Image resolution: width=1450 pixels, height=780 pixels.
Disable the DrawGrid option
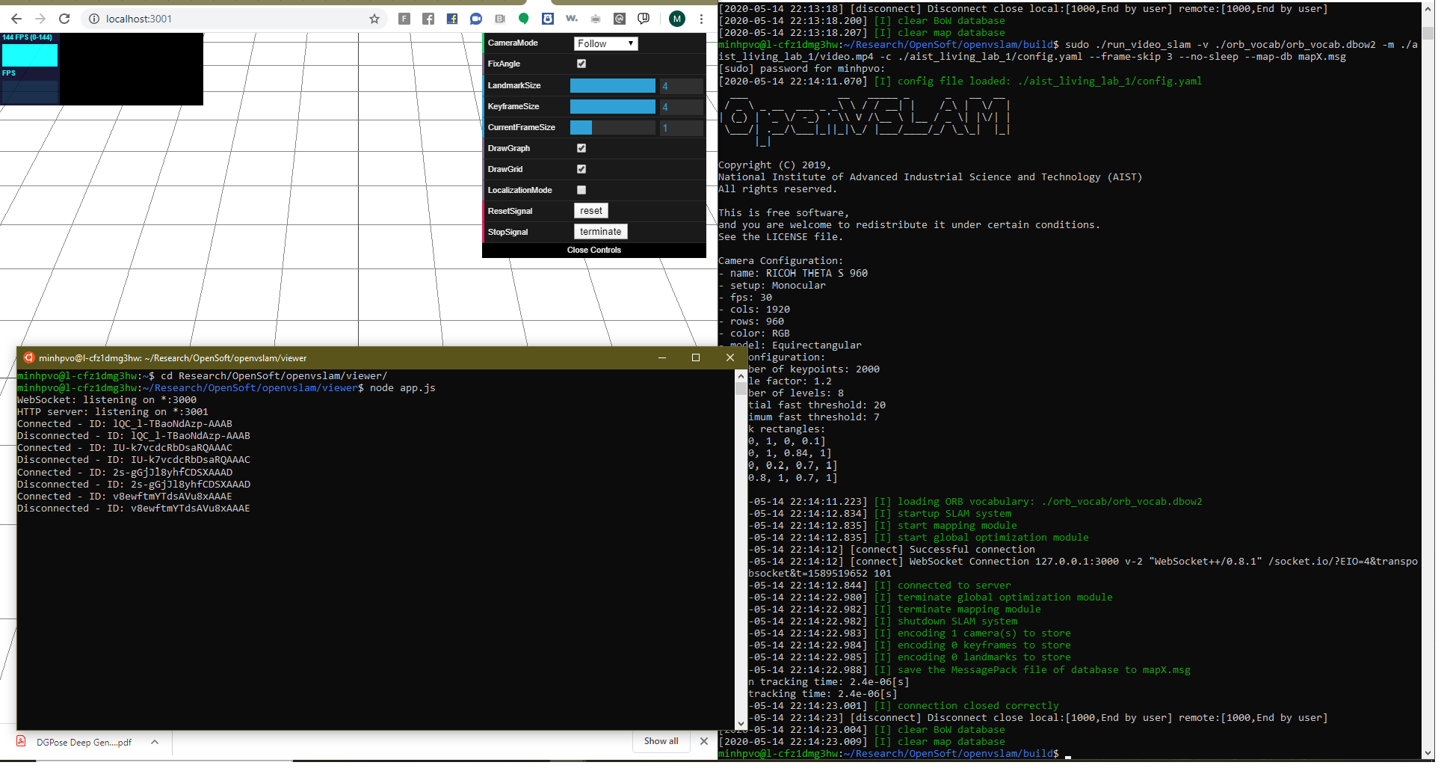tap(581, 169)
